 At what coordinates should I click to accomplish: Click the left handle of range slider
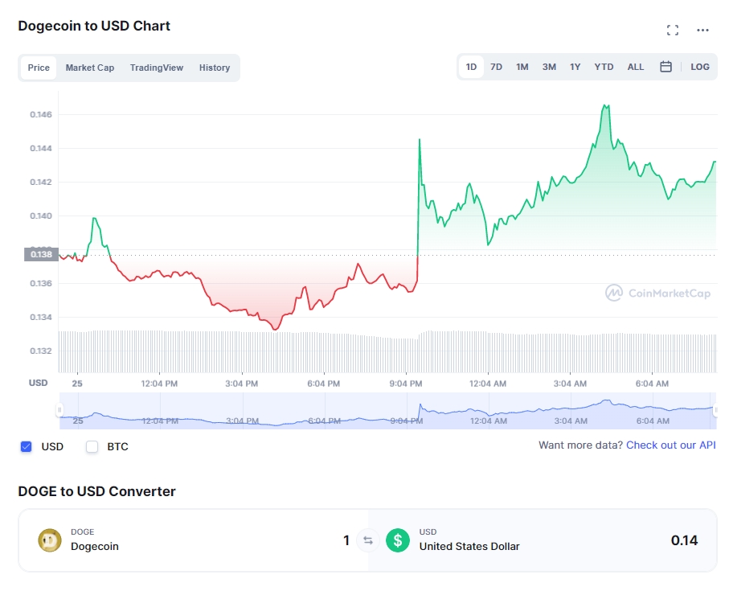[x=59, y=410]
